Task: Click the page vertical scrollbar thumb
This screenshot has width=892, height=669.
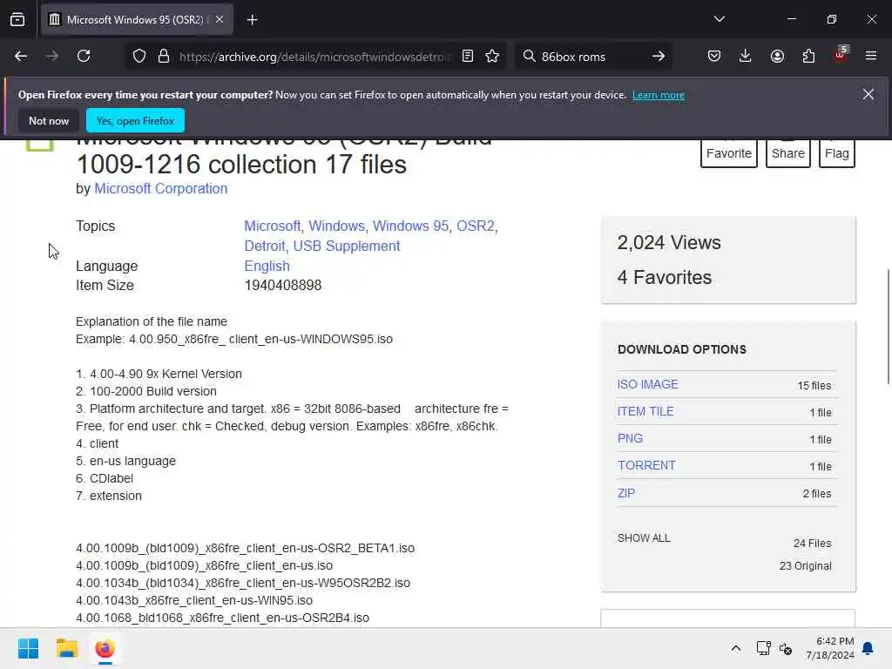Action: tap(888, 328)
